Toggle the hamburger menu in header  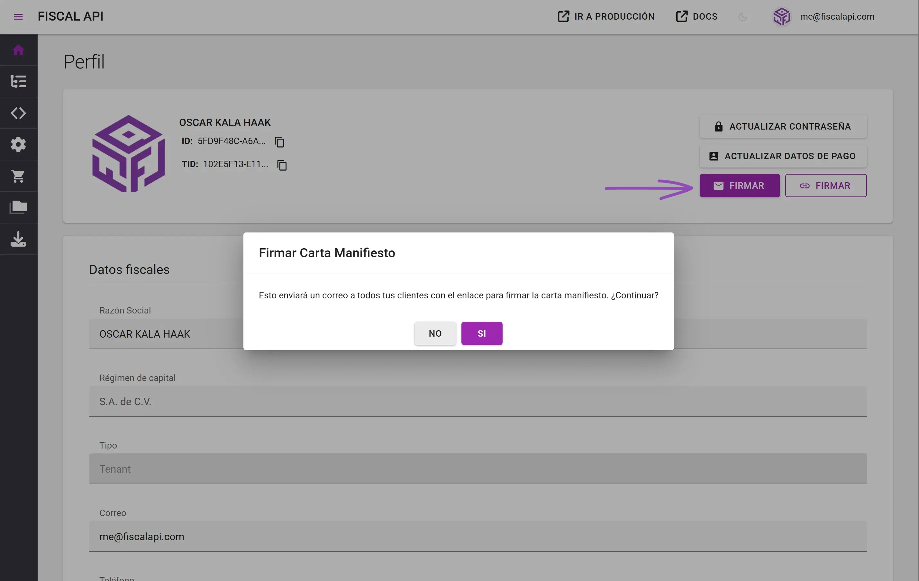pyautogui.click(x=18, y=17)
